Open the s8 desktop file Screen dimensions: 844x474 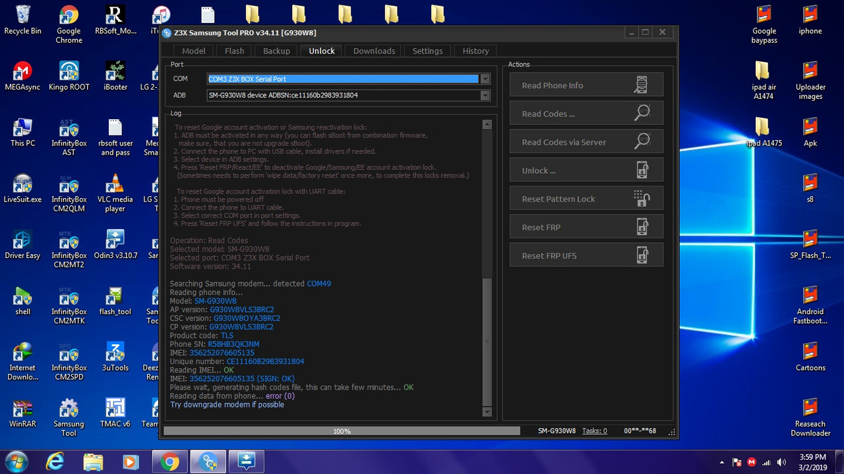(x=810, y=188)
